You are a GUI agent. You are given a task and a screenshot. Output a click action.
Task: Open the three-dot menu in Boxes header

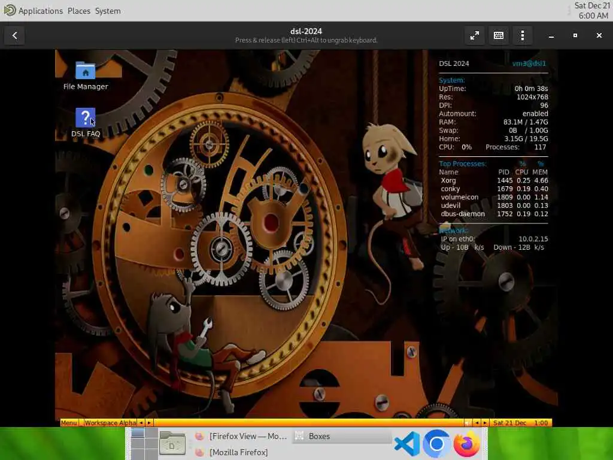point(522,35)
